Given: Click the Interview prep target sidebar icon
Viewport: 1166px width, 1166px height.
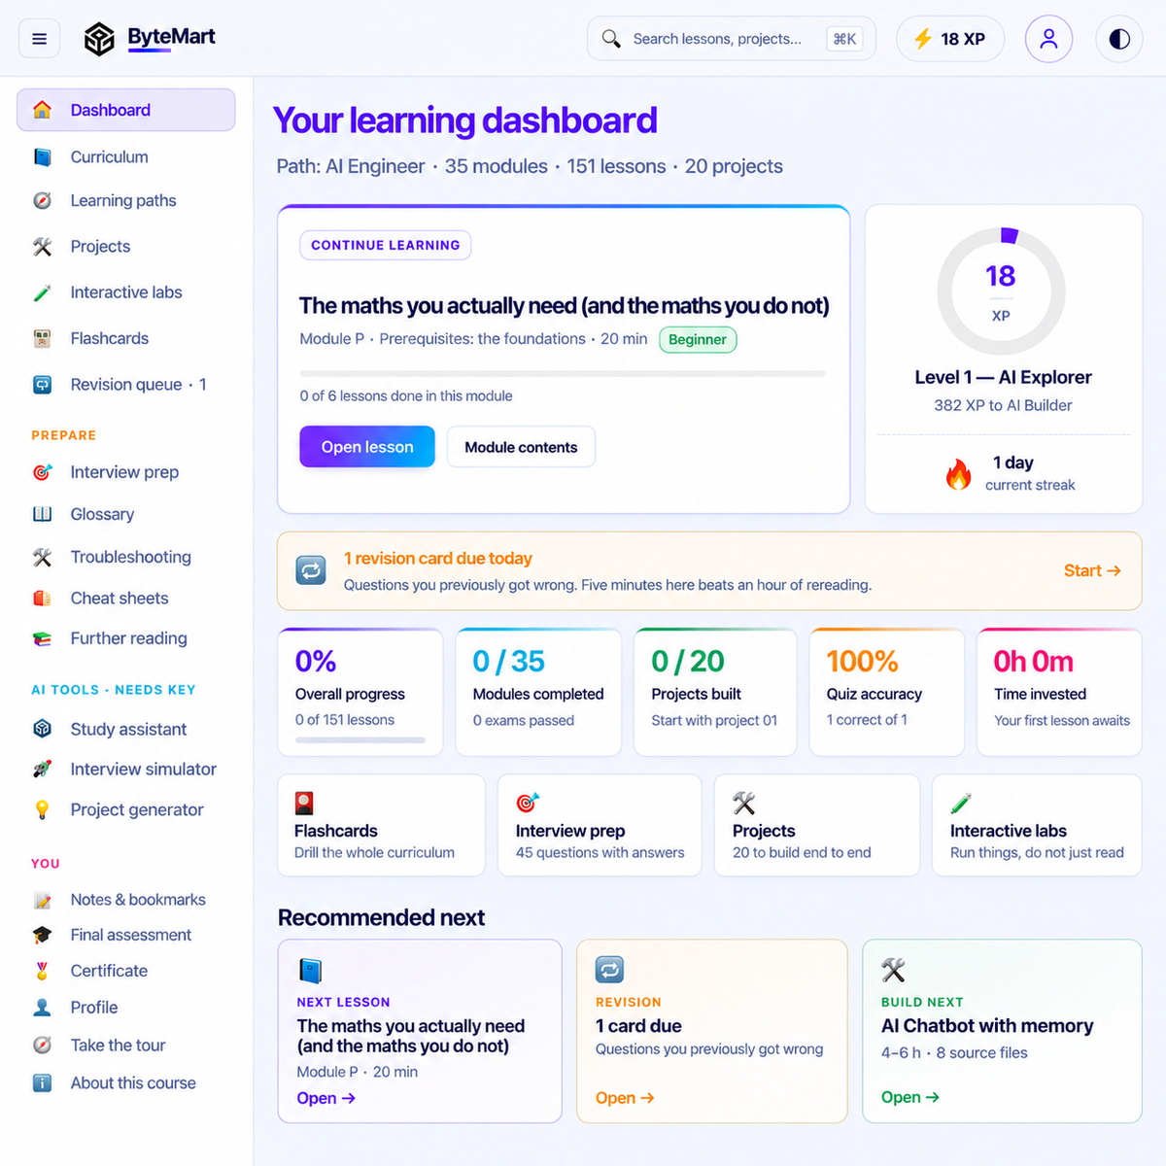Looking at the screenshot, I should 42,472.
